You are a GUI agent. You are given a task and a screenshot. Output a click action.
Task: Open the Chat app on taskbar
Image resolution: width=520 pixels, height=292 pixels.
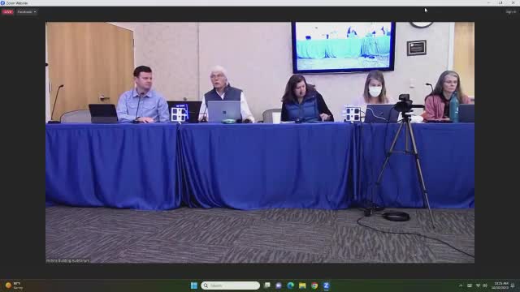point(279,286)
